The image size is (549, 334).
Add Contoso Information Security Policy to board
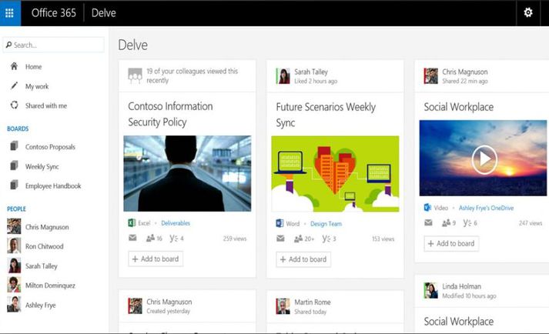pyautogui.click(x=156, y=259)
